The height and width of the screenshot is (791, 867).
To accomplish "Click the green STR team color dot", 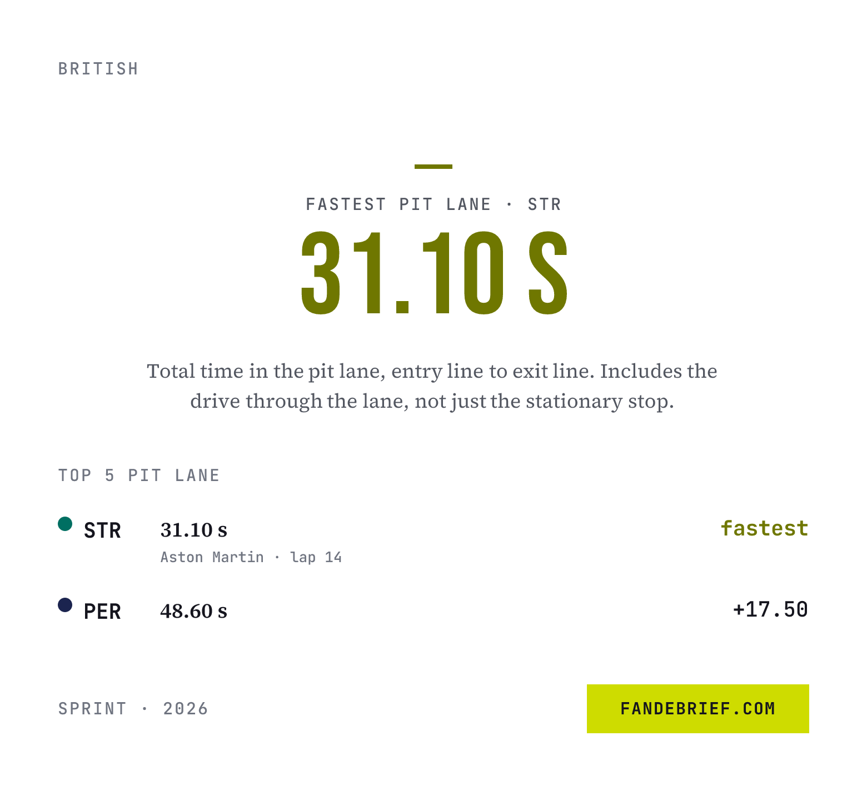I will tap(65, 524).
